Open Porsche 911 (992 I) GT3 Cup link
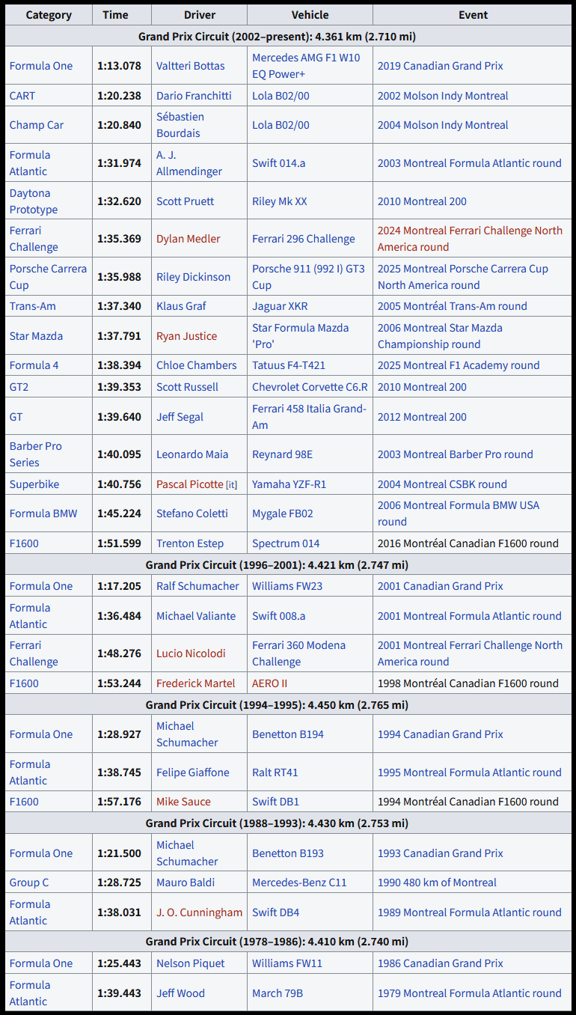The width and height of the screenshot is (576, 1015). (x=308, y=277)
